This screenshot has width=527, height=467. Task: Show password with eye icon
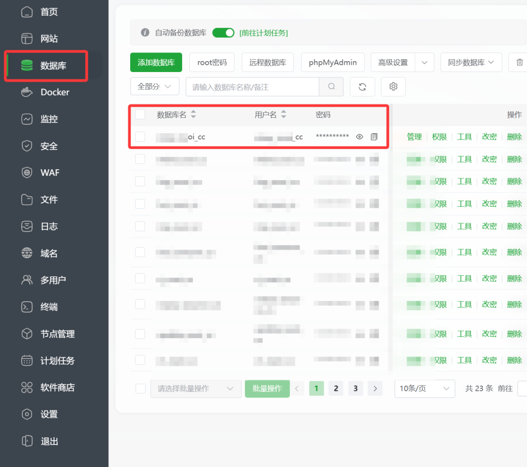tap(360, 137)
